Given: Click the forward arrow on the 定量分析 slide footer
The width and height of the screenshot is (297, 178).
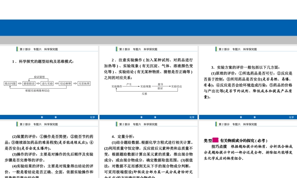Looking at the screenshot, I should click(x=155, y=177).
